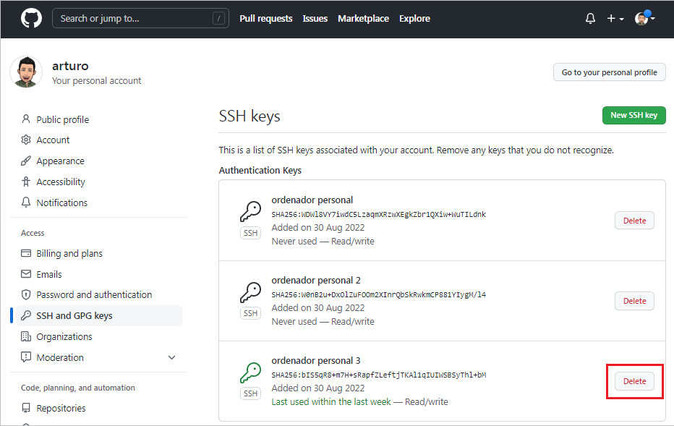The width and height of the screenshot is (674, 426).
Task: Click the New SSH key button
Action: point(634,115)
